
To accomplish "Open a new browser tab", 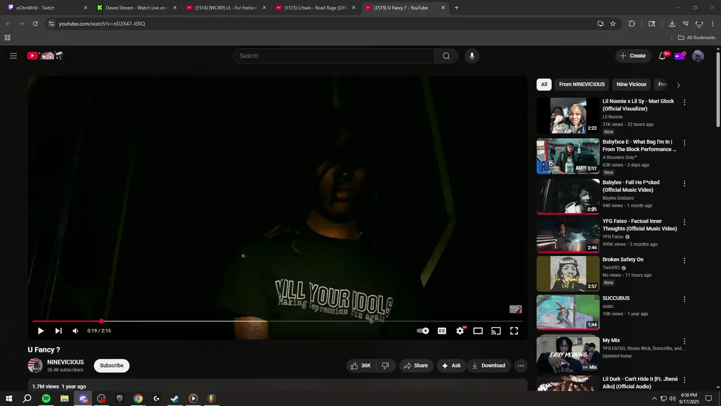I will tap(457, 8).
